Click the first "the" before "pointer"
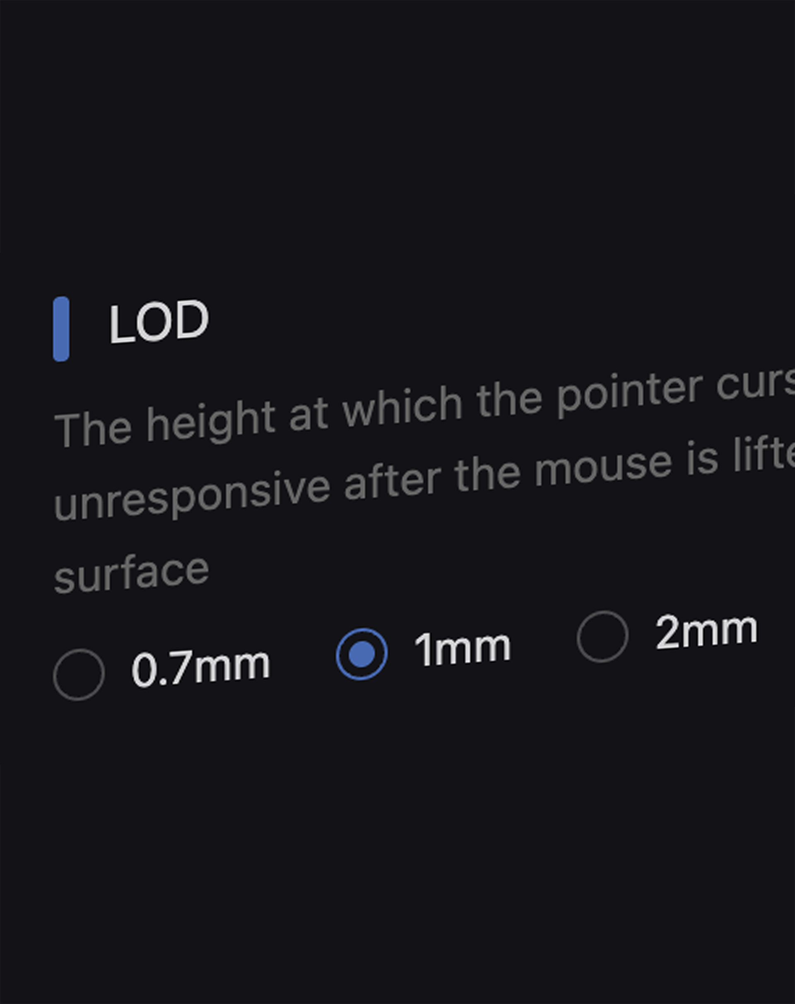 pyautogui.click(x=509, y=401)
